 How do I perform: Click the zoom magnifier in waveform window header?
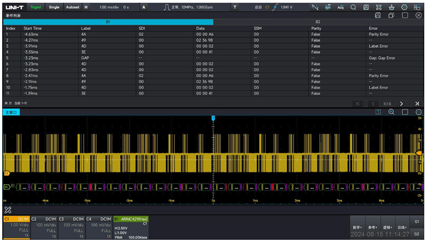coord(391,112)
